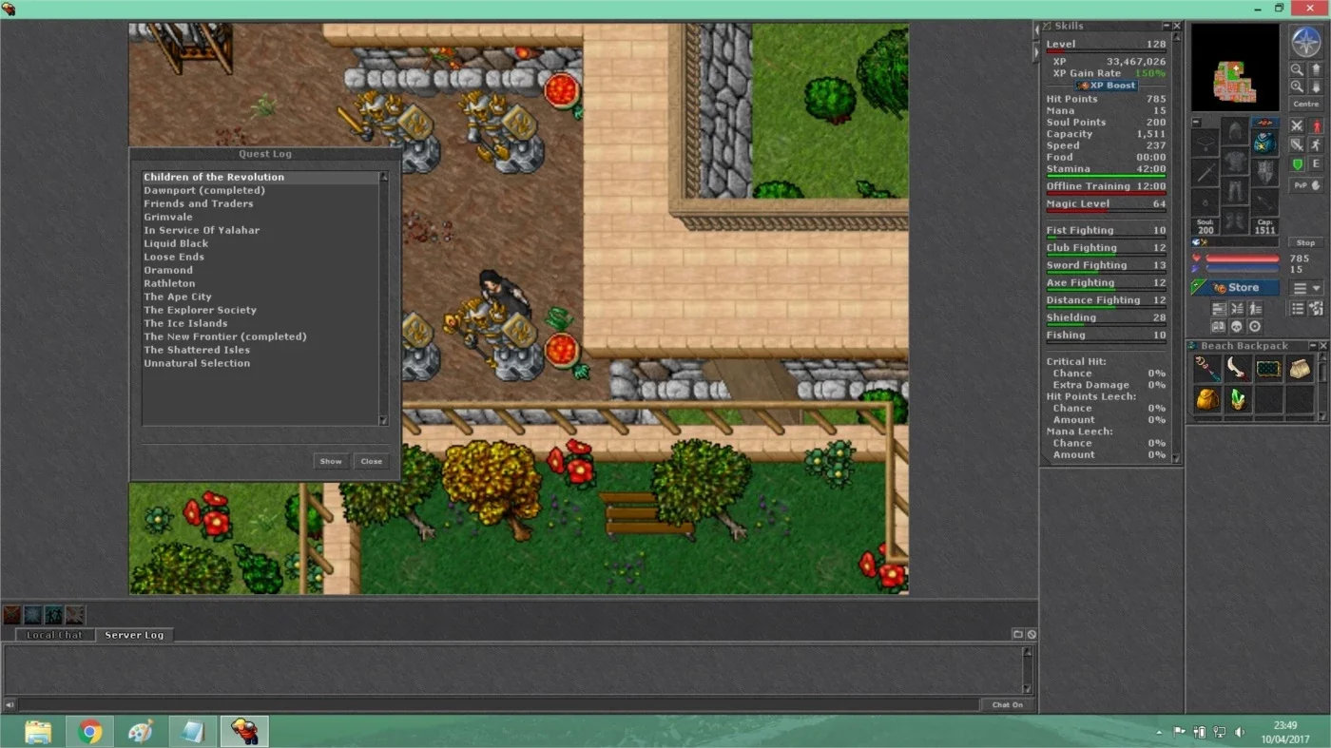Zoom out the minimap
1331x748 pixels.
[1297, 69]
